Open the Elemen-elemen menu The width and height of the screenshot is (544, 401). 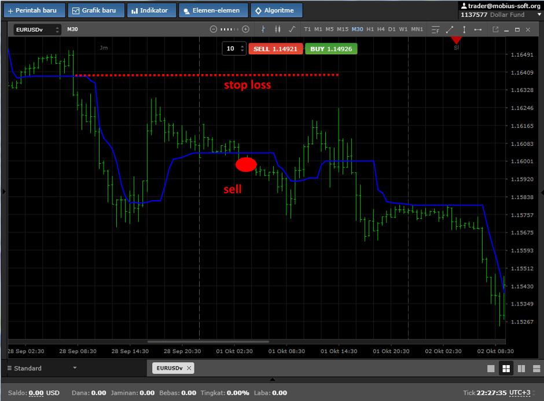(x=214, y=10)
